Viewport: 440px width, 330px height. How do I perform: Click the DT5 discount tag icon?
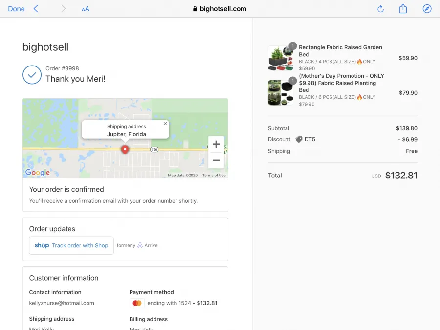point(299,139)
